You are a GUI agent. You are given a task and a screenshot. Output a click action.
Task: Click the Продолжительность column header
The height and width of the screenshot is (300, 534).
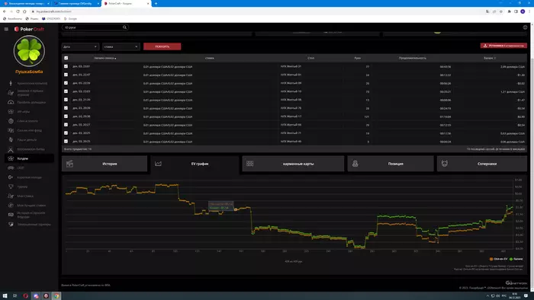coord(413,58)
